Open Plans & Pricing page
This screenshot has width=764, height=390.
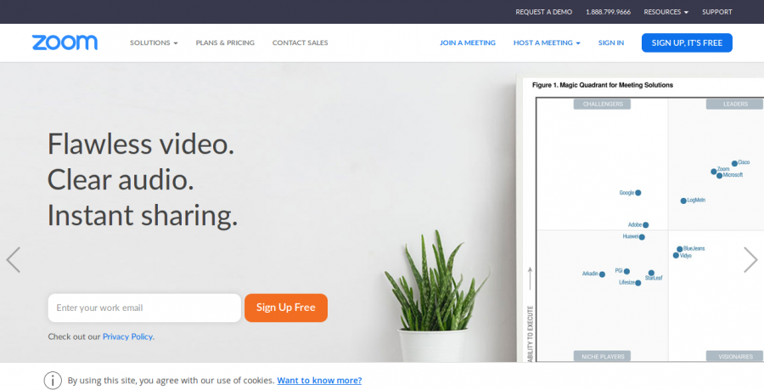[225, 42]
